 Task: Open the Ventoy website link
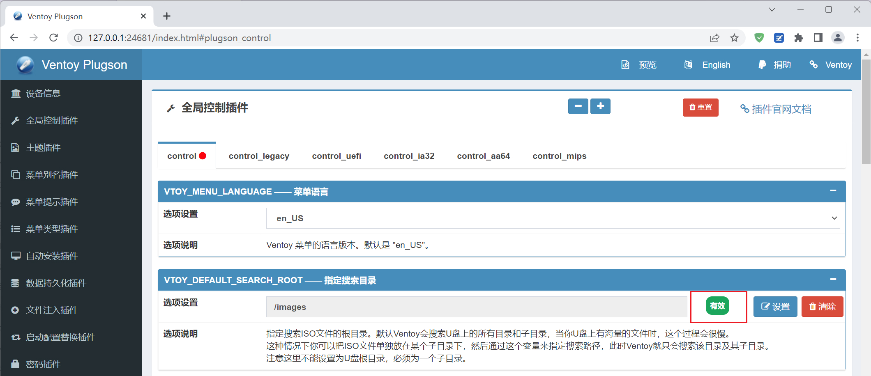coord(830,65)
